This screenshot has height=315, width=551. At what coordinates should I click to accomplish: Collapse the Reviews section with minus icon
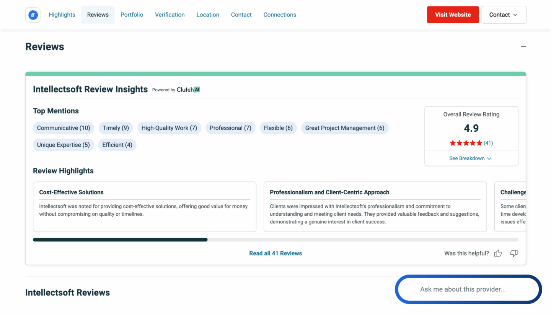tap(523, 47)
